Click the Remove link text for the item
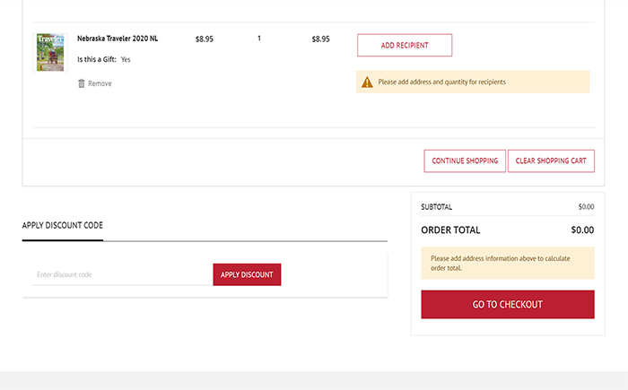The image size is (628, 390). [100, 83]
